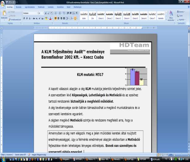
Task: Open the Font dialog launcher
Action: click(52, 23)
